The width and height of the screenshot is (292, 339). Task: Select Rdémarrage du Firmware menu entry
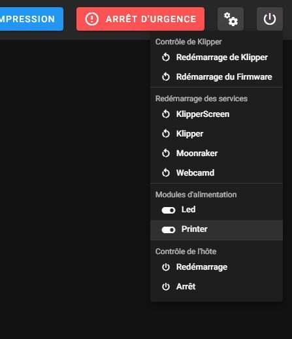coord(216,77)
